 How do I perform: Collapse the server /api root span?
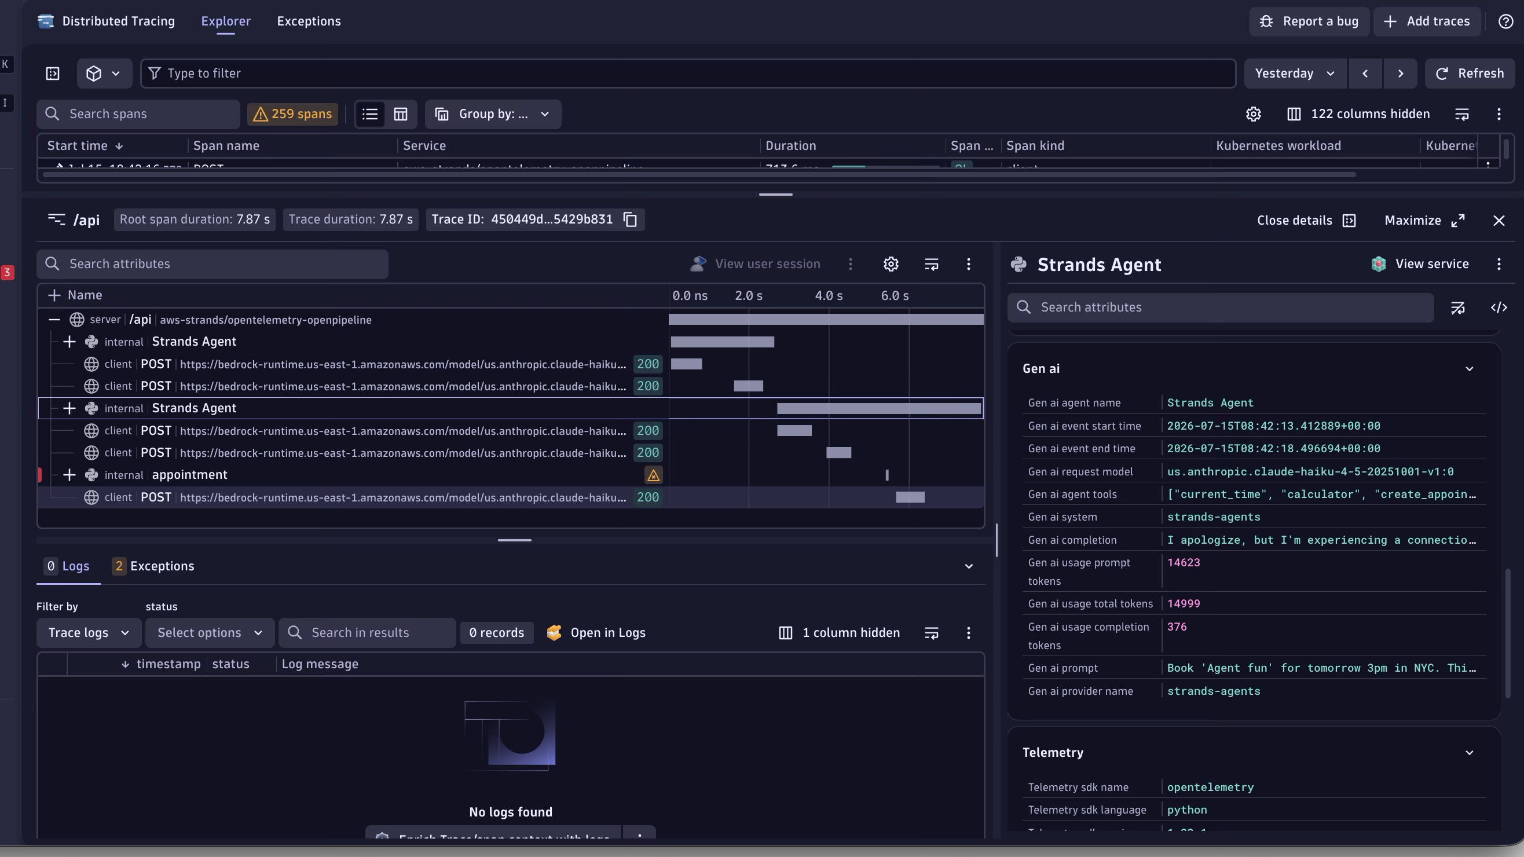(x=54, y=320)
